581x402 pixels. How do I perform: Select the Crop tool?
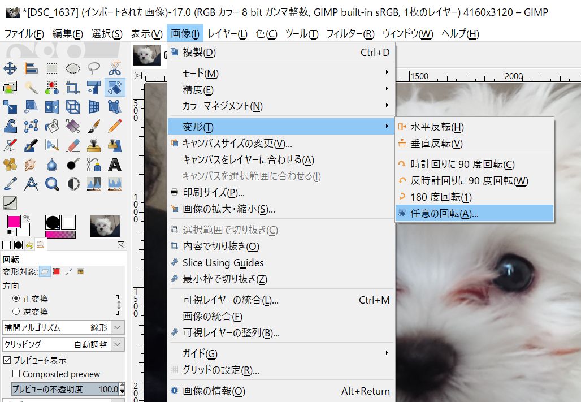[72, 88]
